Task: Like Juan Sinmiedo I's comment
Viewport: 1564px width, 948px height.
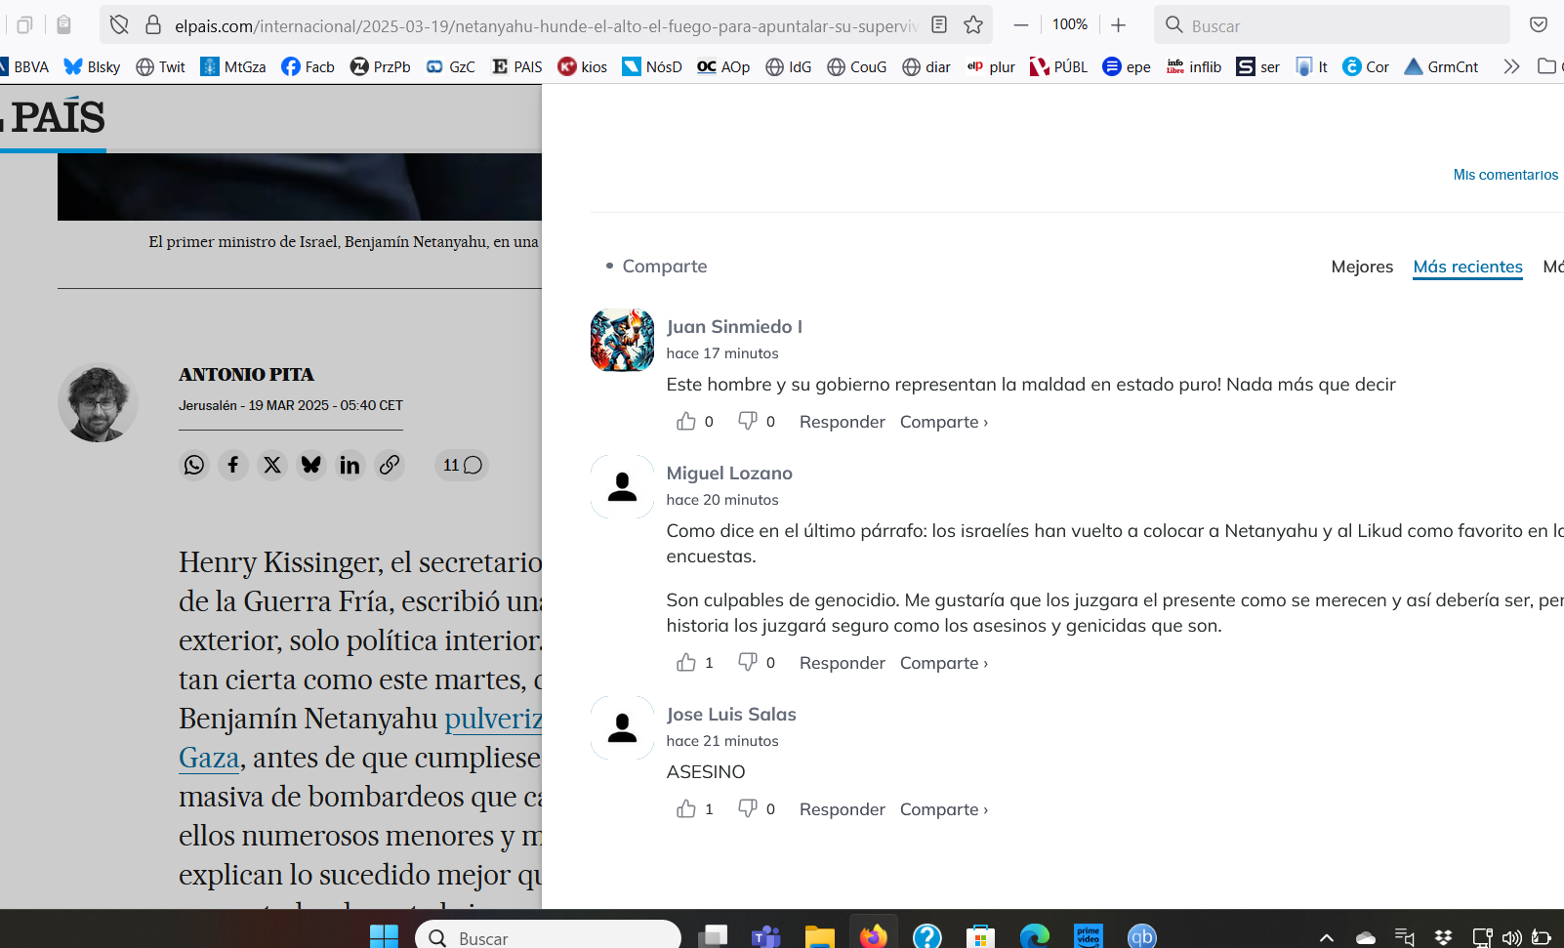Action: (686, 421)
